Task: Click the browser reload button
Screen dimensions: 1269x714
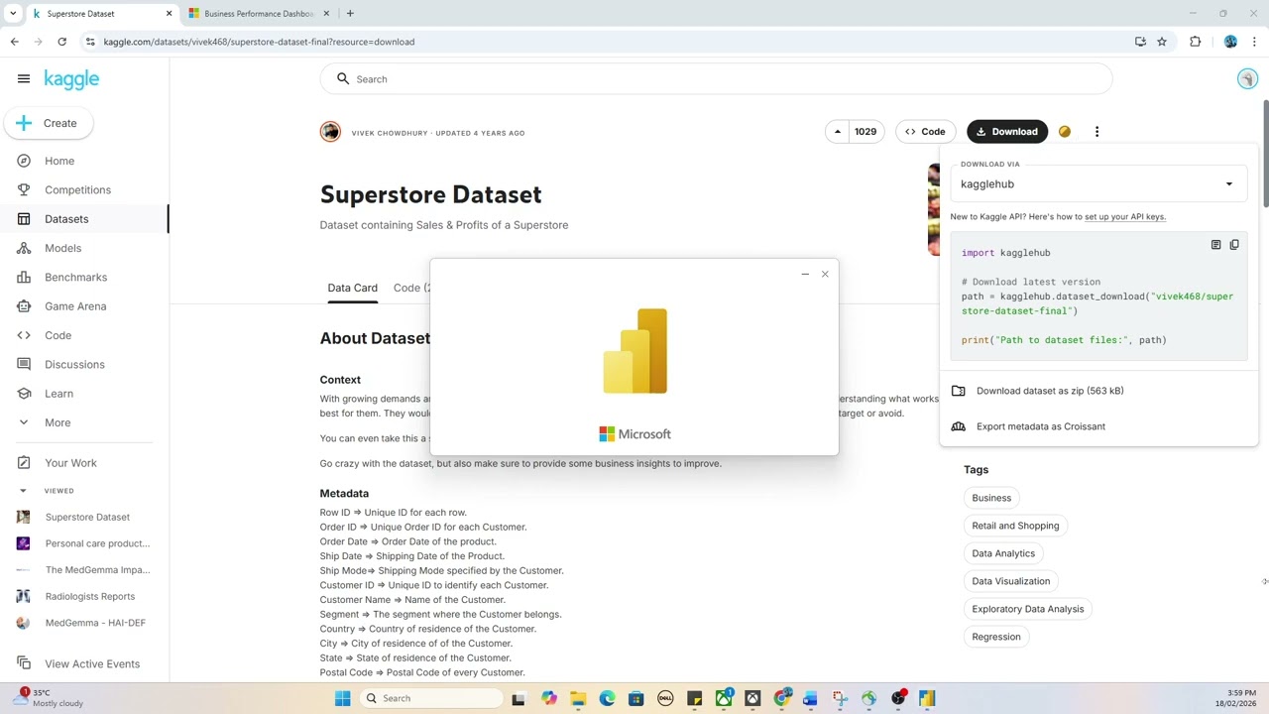Action: (x=61, y=42)
